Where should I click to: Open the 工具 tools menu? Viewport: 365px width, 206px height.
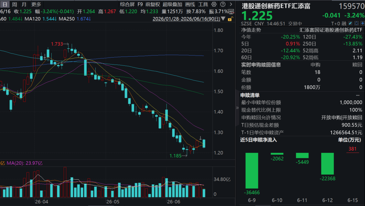(203, 4)
